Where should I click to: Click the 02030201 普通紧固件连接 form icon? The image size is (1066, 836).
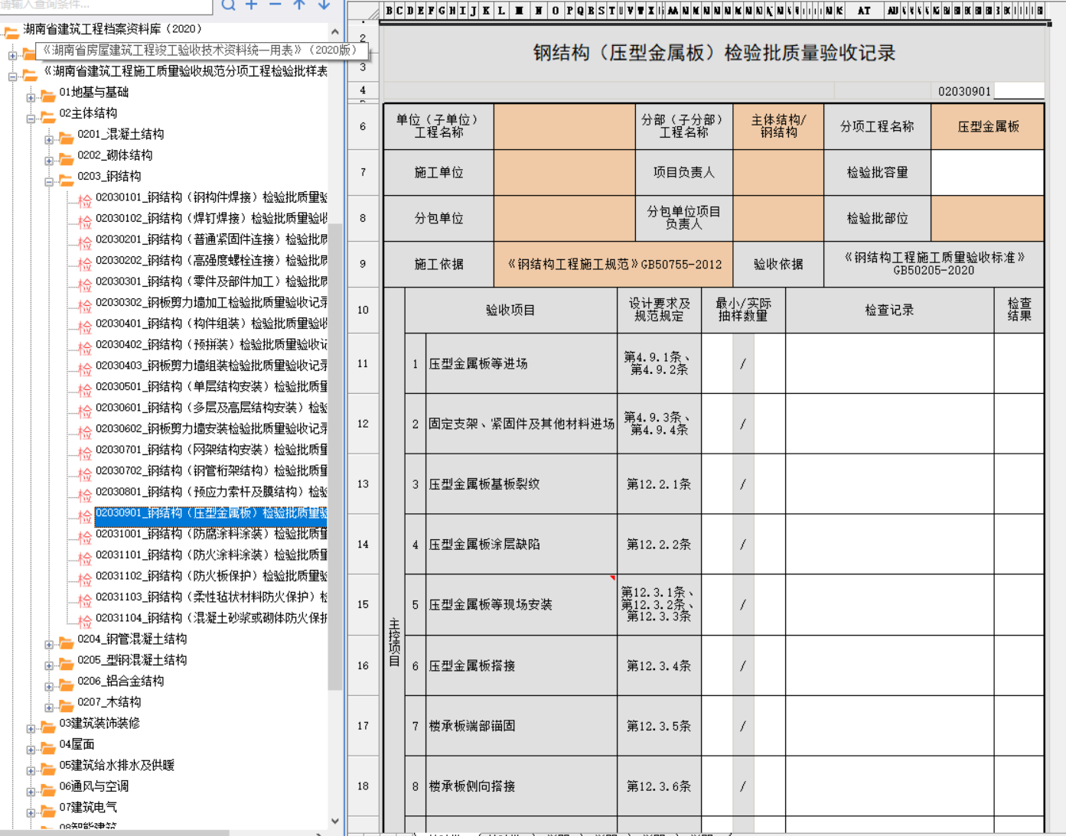pyautogui.click(x=85, y=242)
